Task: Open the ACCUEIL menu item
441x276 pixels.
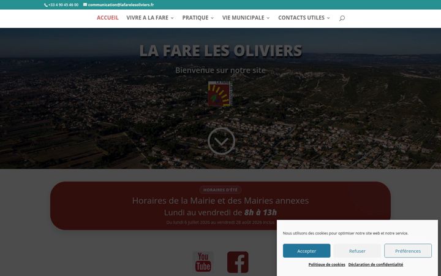Action: point(108,18)
